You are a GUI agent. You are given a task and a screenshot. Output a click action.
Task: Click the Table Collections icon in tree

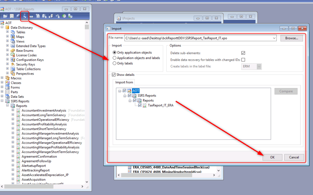click(x=13, y=69)
